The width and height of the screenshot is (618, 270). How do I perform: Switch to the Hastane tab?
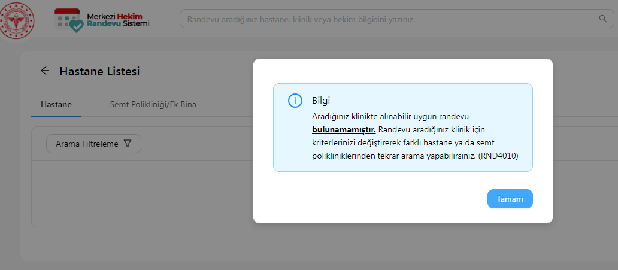(x=56, y=104)
